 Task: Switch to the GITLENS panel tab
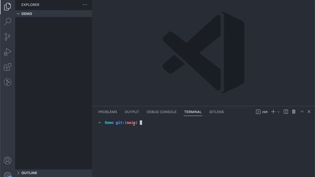(217, 112)
